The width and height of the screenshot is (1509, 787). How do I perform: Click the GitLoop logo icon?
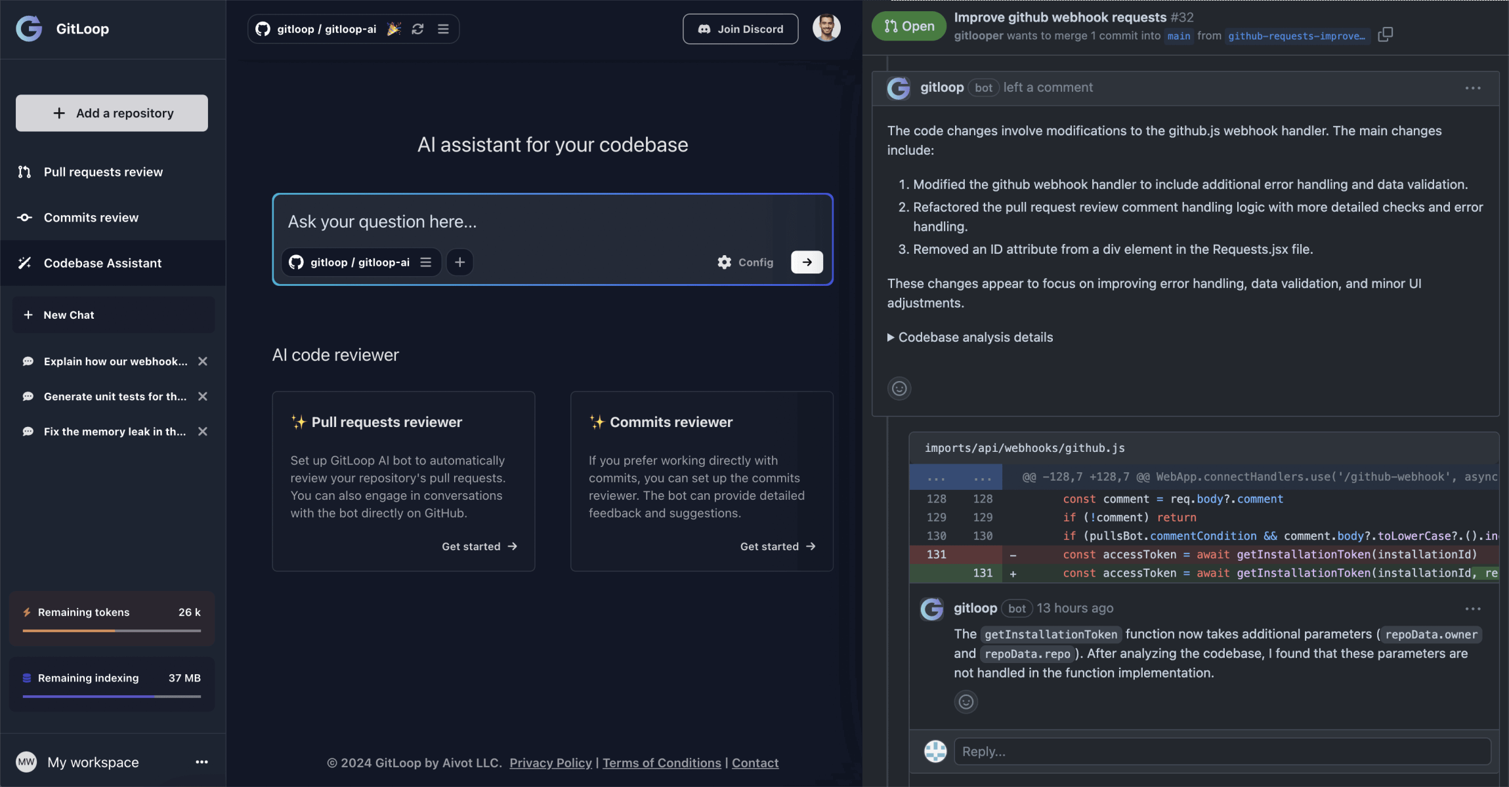pos(28,28)
